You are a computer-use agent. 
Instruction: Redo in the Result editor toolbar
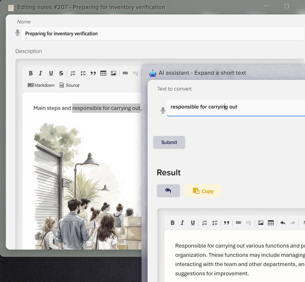[293, 223]
